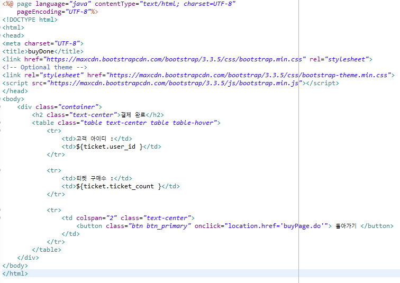Click the 결제 완료 heading text
This screenshot has width=400, height=283.
point(133,115)
